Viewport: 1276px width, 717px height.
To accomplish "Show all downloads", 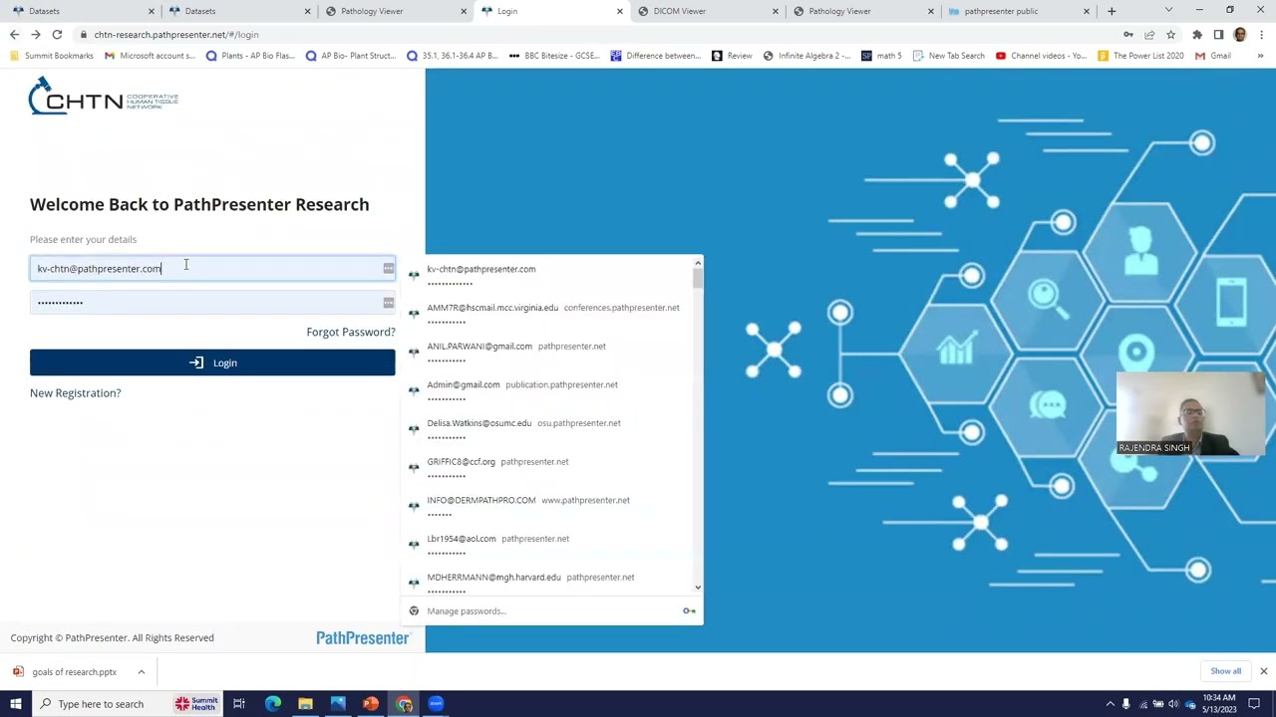I will click(1225, 671).
